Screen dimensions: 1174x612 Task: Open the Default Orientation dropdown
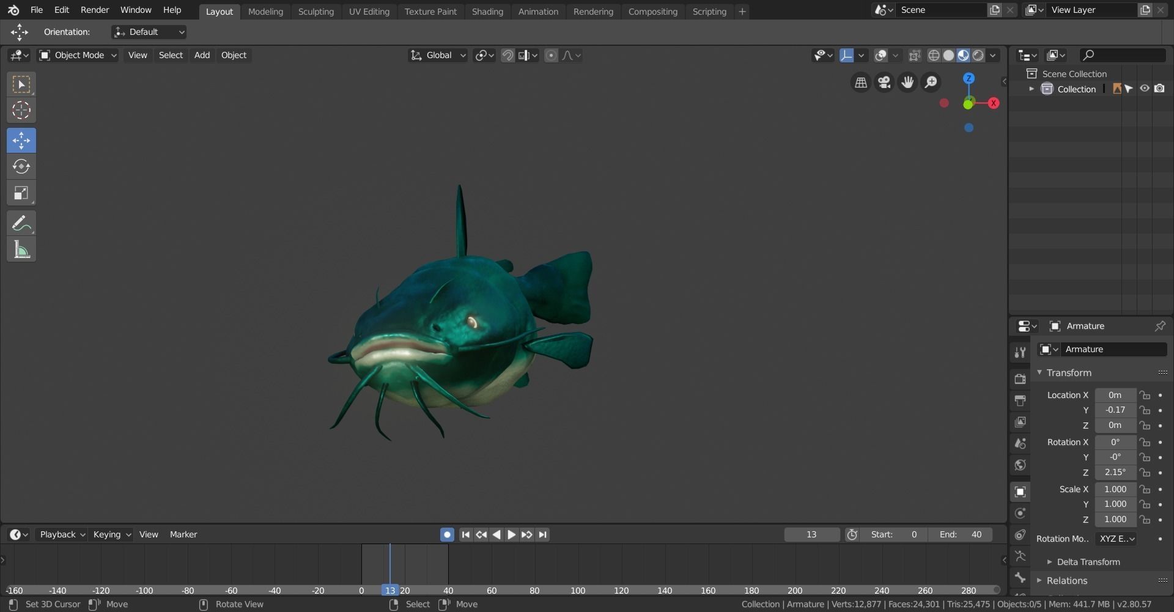(x=149, y=32)
